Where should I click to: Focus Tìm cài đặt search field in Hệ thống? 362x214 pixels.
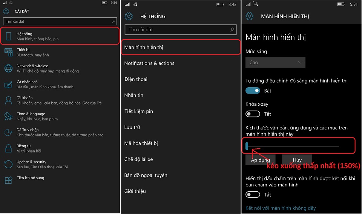pos(181,29)
